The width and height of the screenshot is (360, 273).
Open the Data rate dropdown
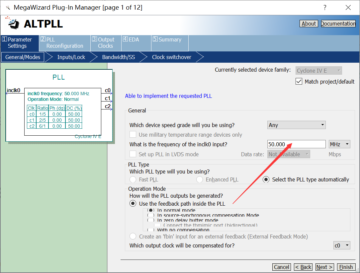point(289,154)
